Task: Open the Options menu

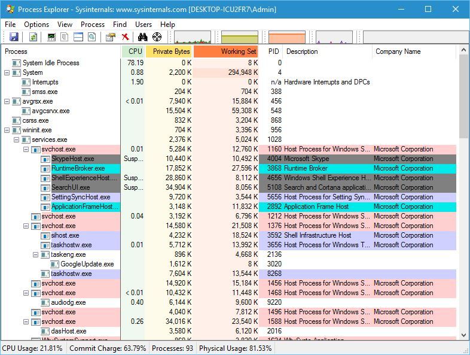Action: pyautogui.click(x=36, y=25)
